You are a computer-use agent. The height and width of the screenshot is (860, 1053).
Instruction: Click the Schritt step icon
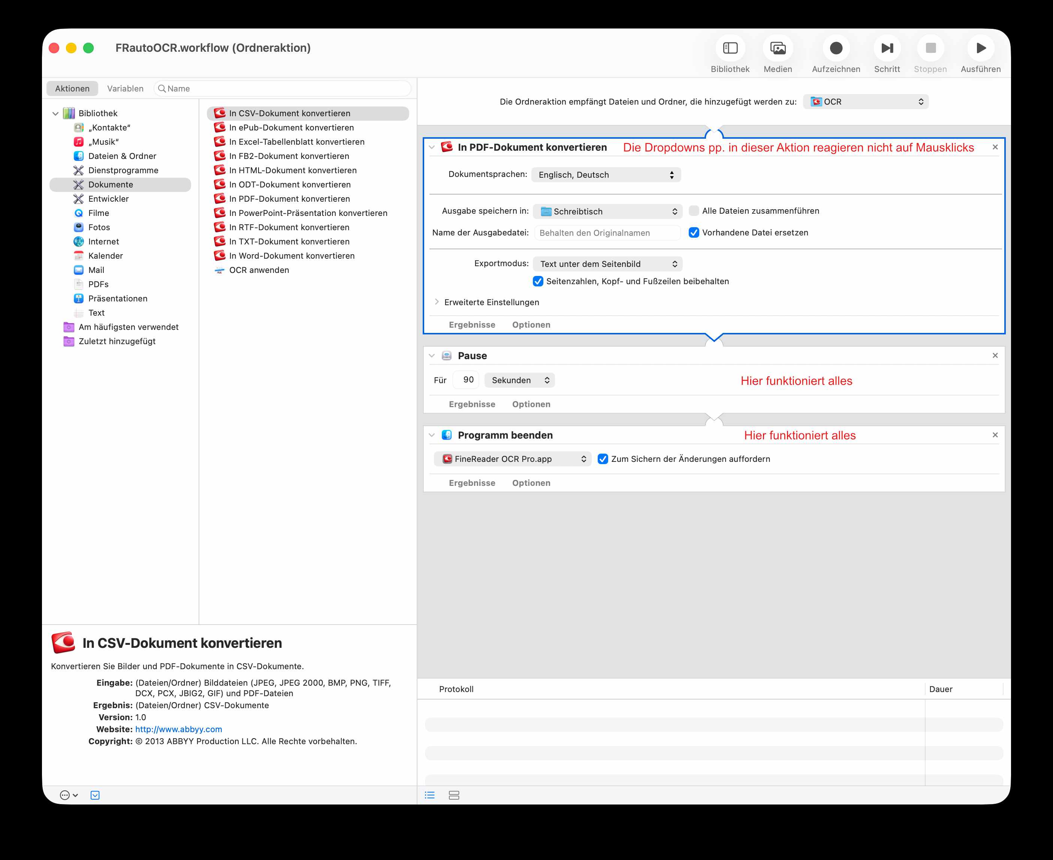coord(886,49)
